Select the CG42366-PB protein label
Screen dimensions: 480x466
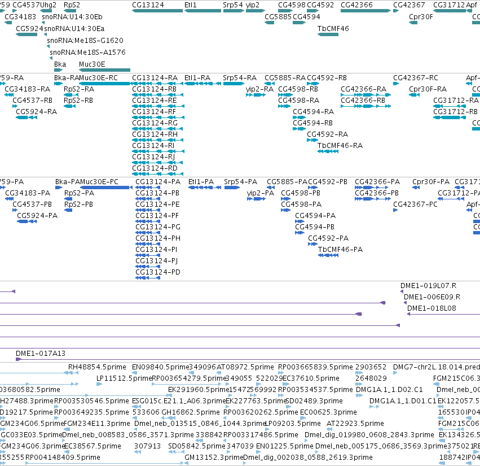pos(377,193)
